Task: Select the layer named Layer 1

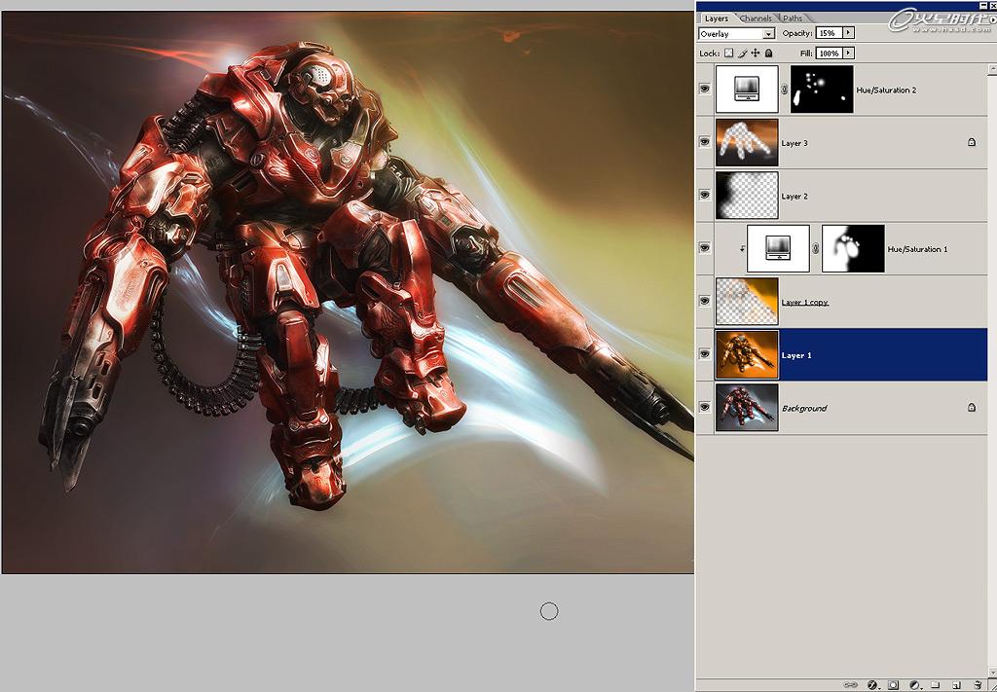Action: pyautogui.click(x=796, y=355)
